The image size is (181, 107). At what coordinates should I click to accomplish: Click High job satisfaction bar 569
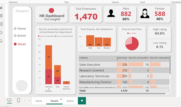pos(90,41)
